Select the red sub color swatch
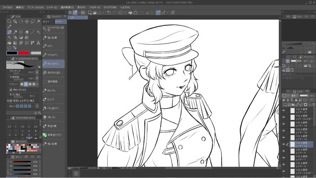 coord(24,53)
